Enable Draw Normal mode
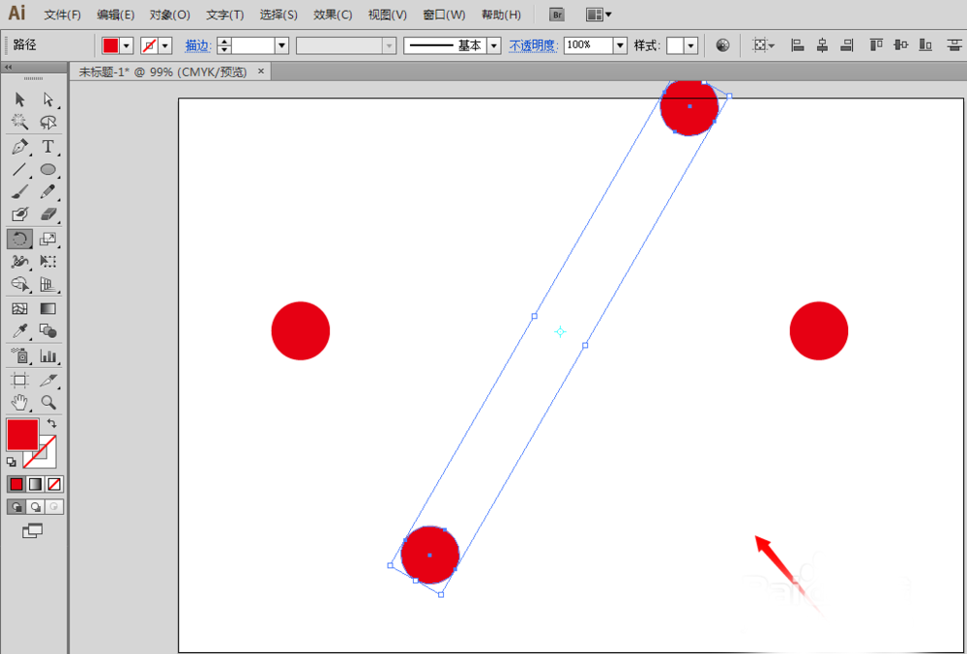Image resolution: width=967 pixels, height=654 pixels. click(x=16, y=507)
